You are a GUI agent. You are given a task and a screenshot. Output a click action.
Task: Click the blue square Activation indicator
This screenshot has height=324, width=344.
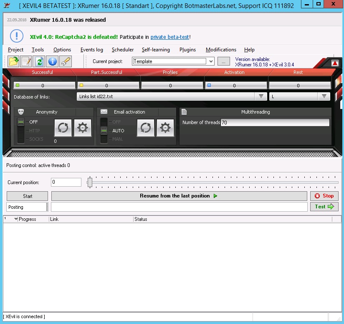tap(209, 85)
